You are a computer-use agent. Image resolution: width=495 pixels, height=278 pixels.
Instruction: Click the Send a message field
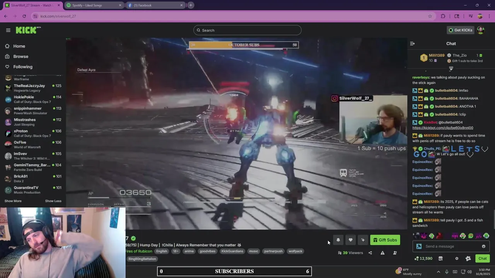click(x=451, y=246)
